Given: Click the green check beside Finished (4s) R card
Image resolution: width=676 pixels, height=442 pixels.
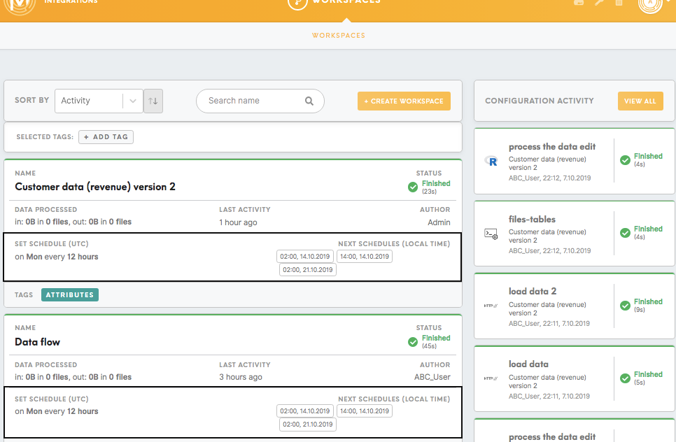Looking at the screenshot, I should [x=625, y=160].
